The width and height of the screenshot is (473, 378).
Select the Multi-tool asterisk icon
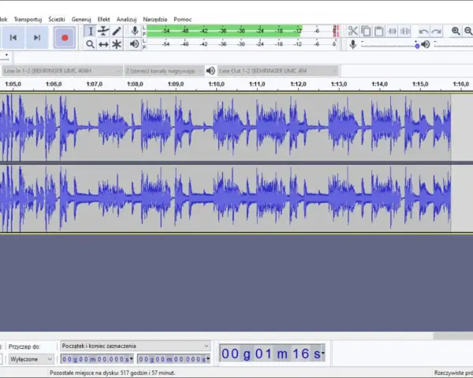pyautogui.click(x=117, y=44)
